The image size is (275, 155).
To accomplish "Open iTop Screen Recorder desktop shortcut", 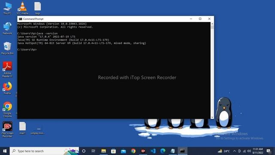I will coord(7,129).
